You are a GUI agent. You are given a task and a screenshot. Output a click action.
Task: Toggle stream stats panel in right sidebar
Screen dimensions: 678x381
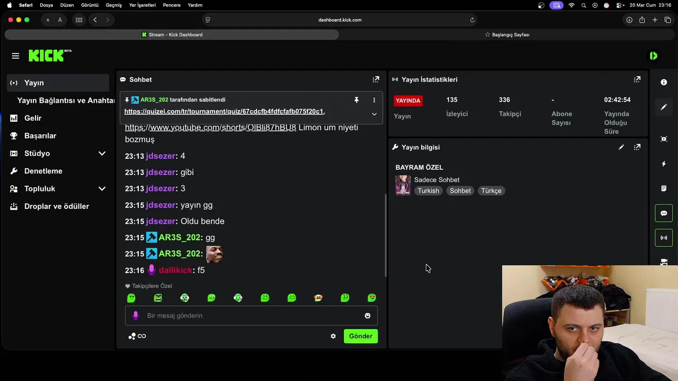664,238
